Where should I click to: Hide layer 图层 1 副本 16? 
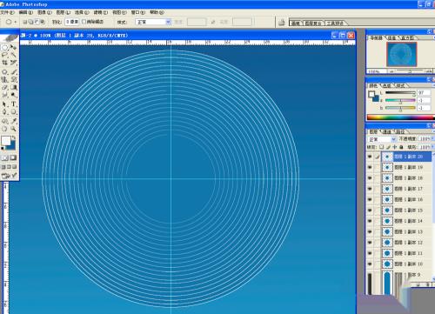point(370,199)
